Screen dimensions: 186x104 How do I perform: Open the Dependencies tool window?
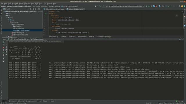point(31,101)
